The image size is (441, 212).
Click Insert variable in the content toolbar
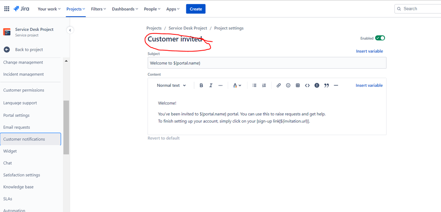click(x=369, y=86)
